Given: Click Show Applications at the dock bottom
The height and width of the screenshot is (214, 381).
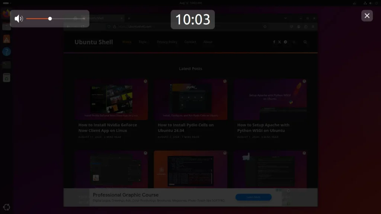Looking at the screenshot, I should pos(6,207).
